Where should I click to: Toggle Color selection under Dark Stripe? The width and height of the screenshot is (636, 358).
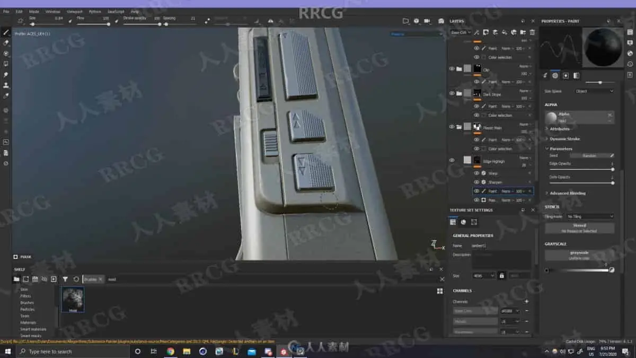coord(476,115)
